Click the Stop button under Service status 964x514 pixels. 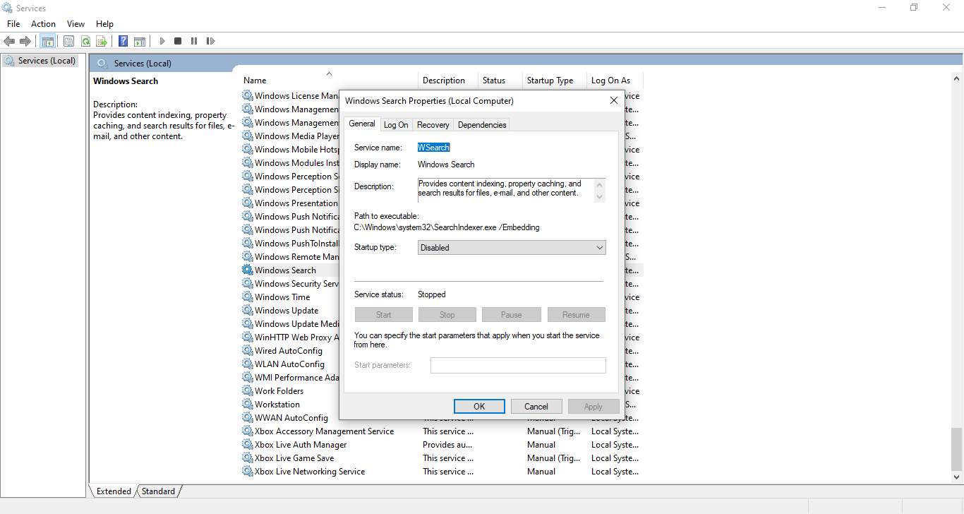[447, 315]
